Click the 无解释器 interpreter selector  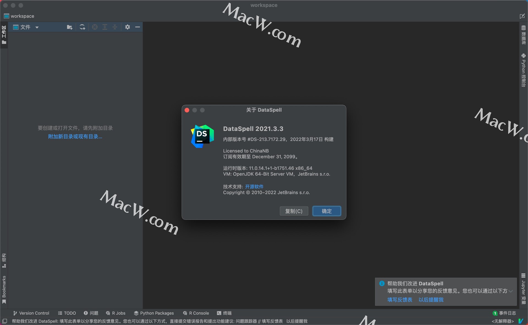click(502, 321)
